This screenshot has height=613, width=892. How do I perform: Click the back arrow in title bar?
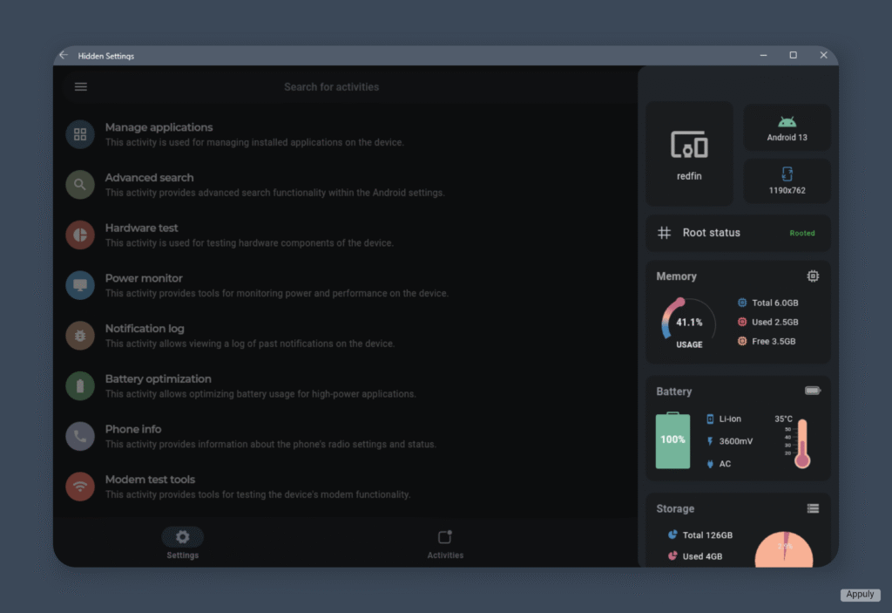[64, 55]
